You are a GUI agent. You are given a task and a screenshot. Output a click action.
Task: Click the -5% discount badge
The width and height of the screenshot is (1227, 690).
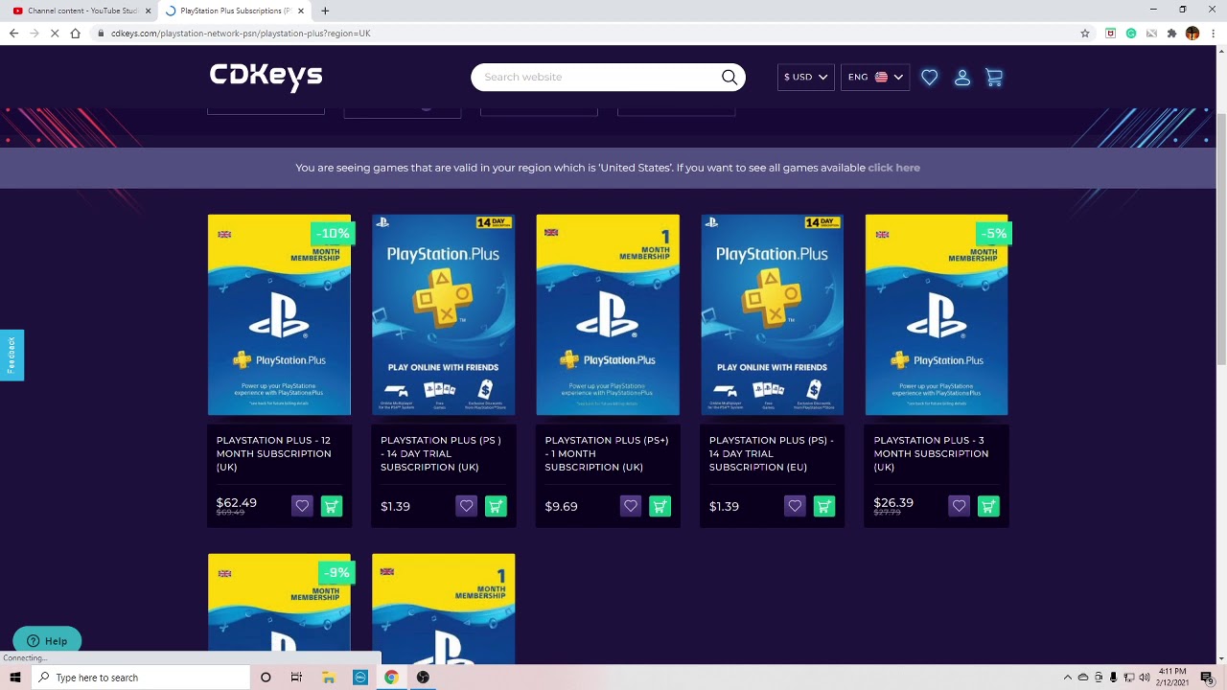[993, 233]
